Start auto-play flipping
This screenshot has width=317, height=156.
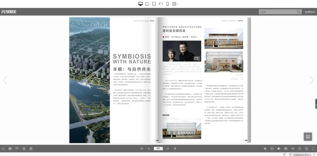point(272,149)
